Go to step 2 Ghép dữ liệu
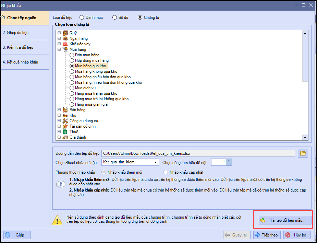Image resolution: width=317 pixels, height=243 pixels. (x=25, y=32)
